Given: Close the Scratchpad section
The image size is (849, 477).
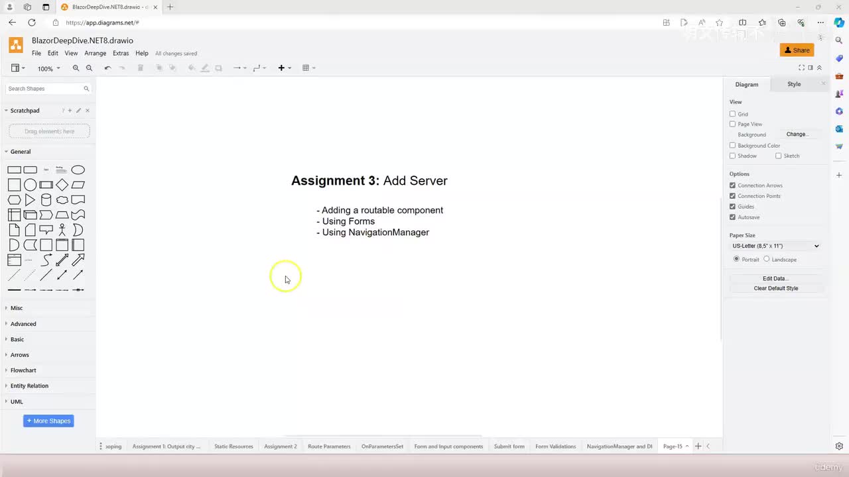Looking at the screenshot, I should [88, 111].
